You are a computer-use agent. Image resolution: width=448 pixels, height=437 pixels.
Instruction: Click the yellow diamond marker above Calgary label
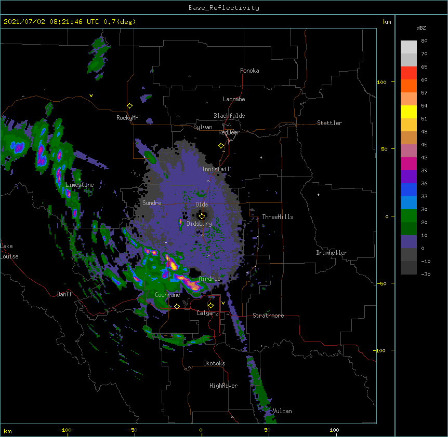[210, 306]
